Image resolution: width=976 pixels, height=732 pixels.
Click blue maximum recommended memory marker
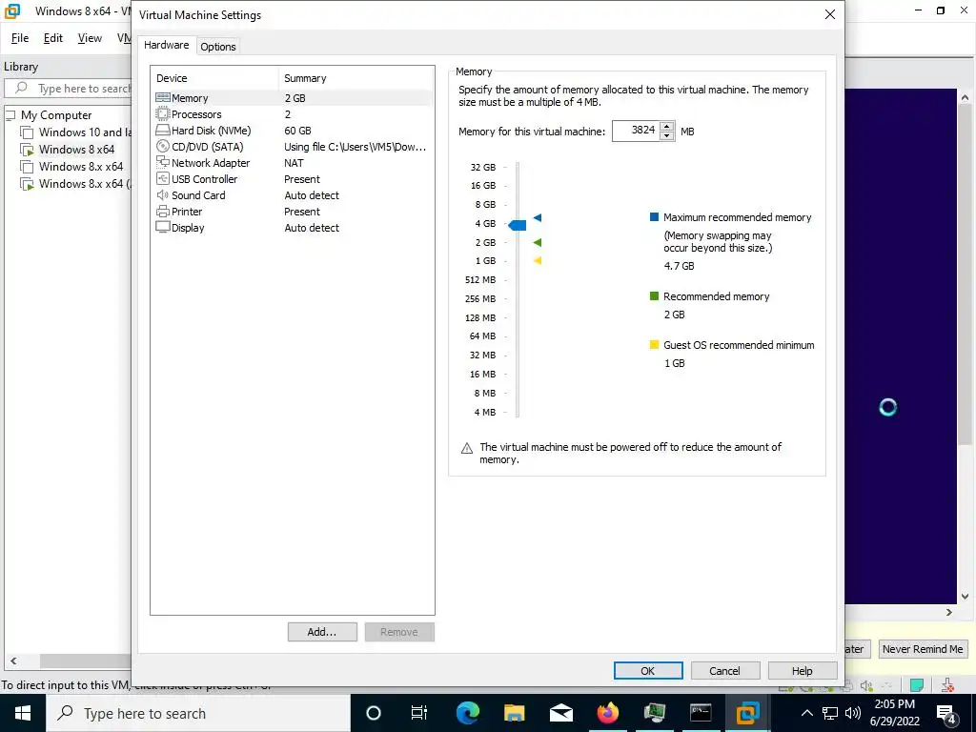[538, 217]
